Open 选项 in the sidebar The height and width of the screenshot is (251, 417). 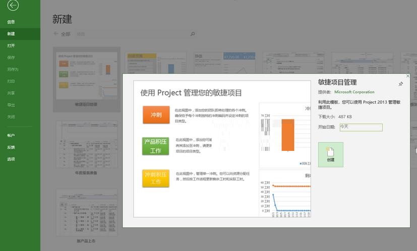click(x=11, y=159)
